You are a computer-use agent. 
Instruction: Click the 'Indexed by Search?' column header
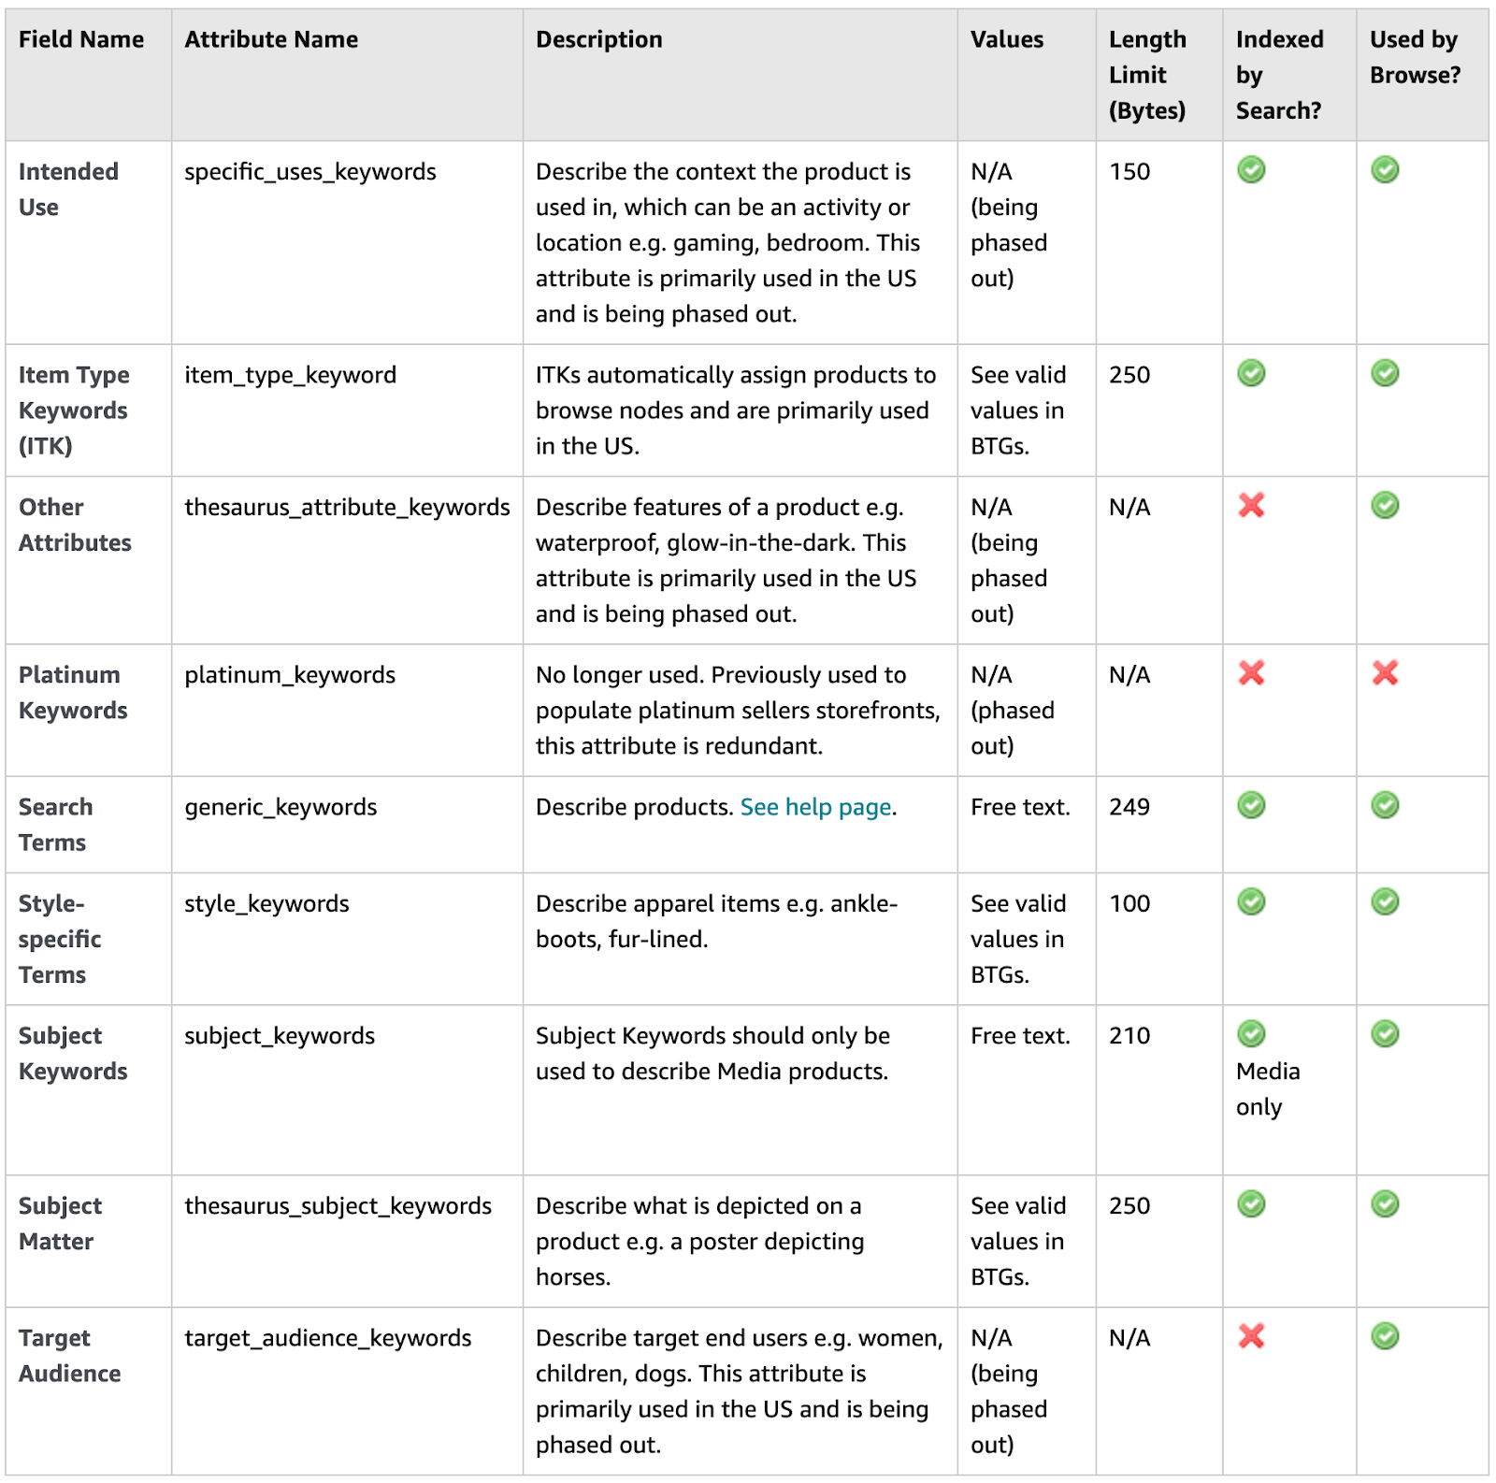pos(1279,75)
